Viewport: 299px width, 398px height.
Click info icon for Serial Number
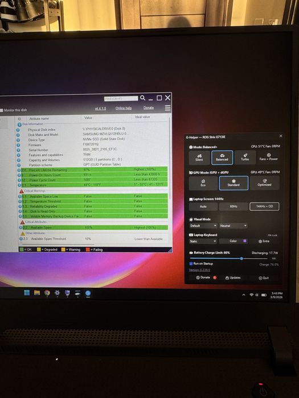coord(18,150)
